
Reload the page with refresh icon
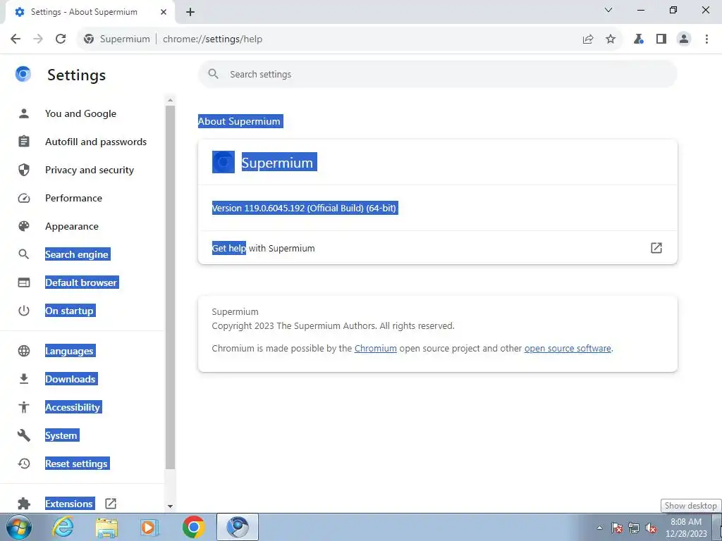tap(61, 39)
